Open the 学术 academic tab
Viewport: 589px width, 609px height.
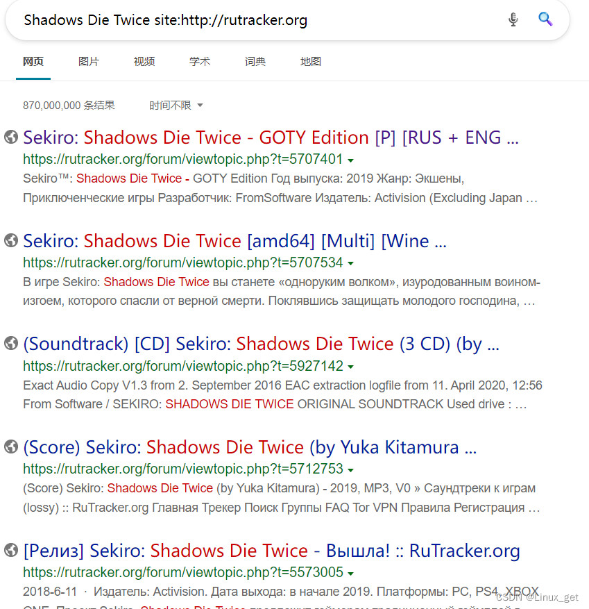click(200, 61)
